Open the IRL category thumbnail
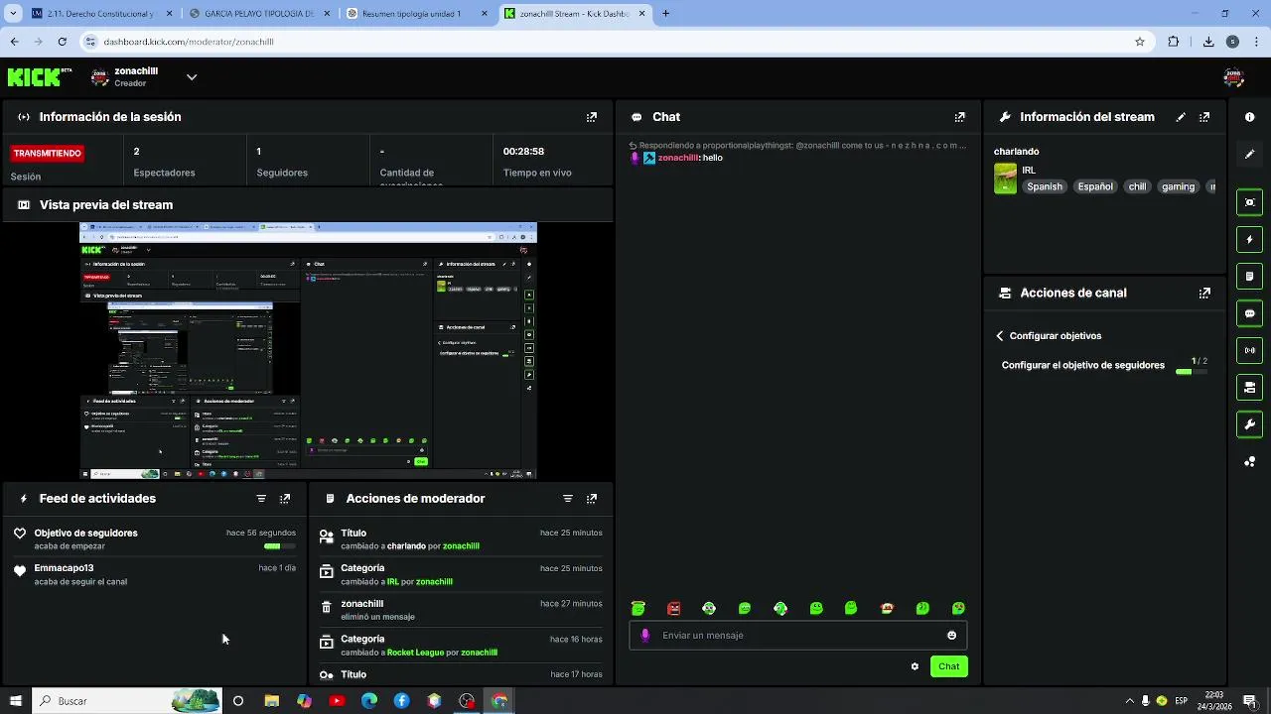 [1005, 178]
